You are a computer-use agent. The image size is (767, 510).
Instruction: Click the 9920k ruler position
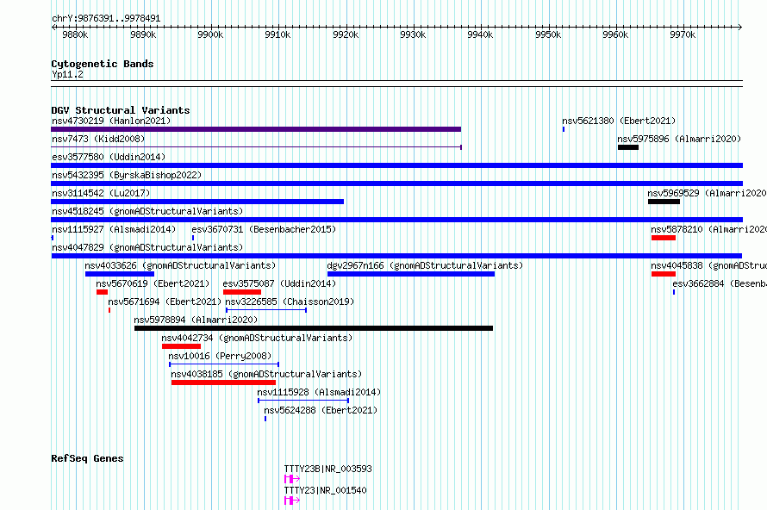click(346, 34)
